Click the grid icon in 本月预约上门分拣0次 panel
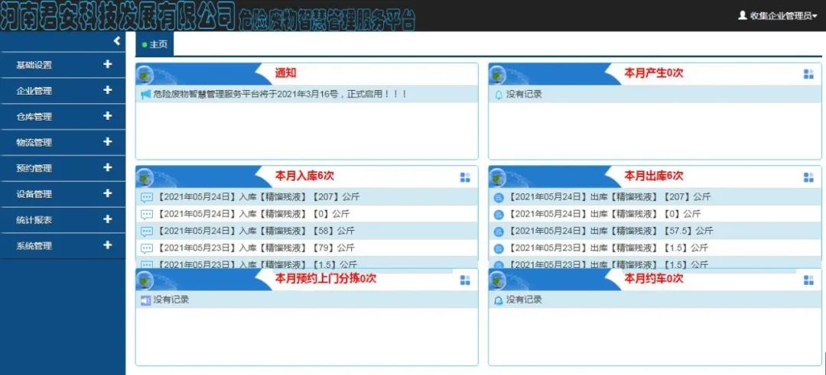This screenshot has width=826, height=375. click(465, 280)
